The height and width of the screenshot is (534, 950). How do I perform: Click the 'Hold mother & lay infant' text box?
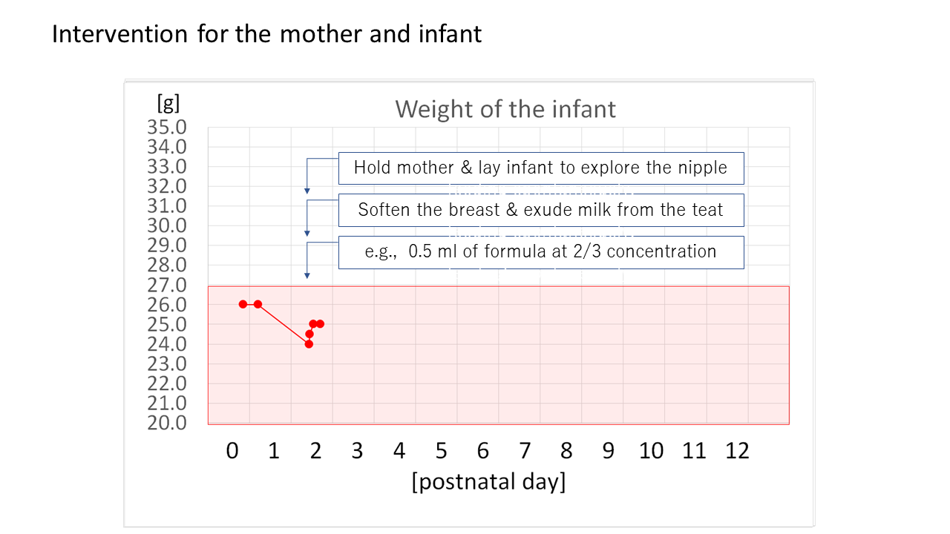(x=540, y=168)
